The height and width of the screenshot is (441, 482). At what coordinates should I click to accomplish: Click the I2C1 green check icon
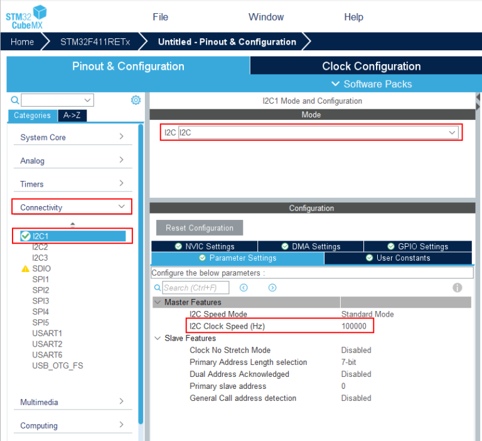pos(26,236)
